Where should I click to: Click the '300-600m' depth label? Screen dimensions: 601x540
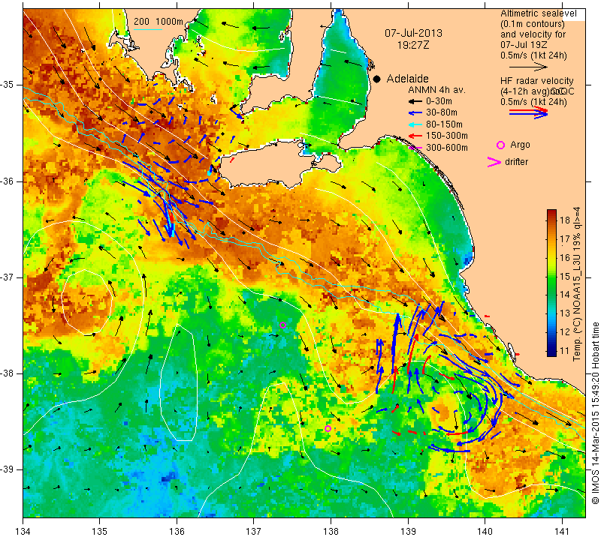click(447, 148)
